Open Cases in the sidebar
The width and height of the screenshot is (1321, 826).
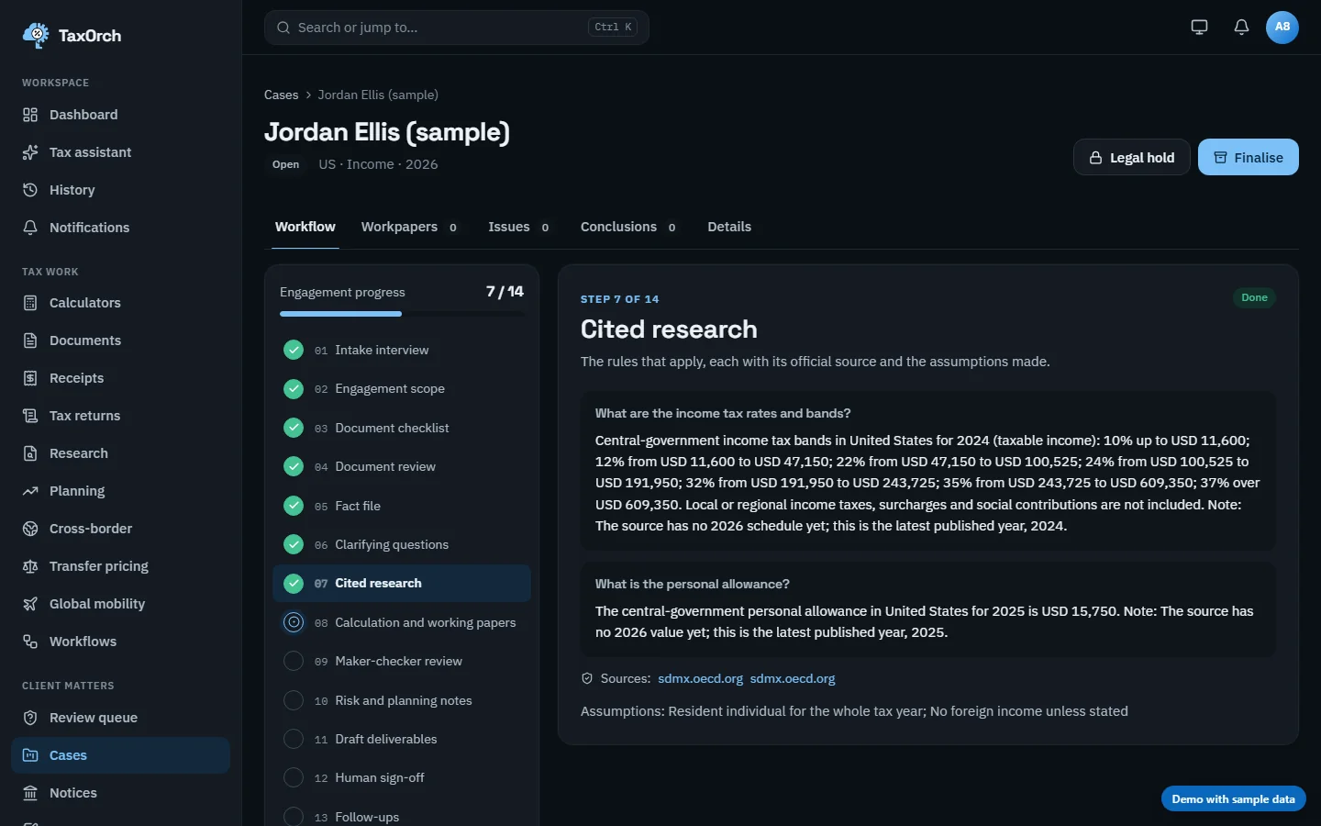pyautogui.click(x=120, y=755)
